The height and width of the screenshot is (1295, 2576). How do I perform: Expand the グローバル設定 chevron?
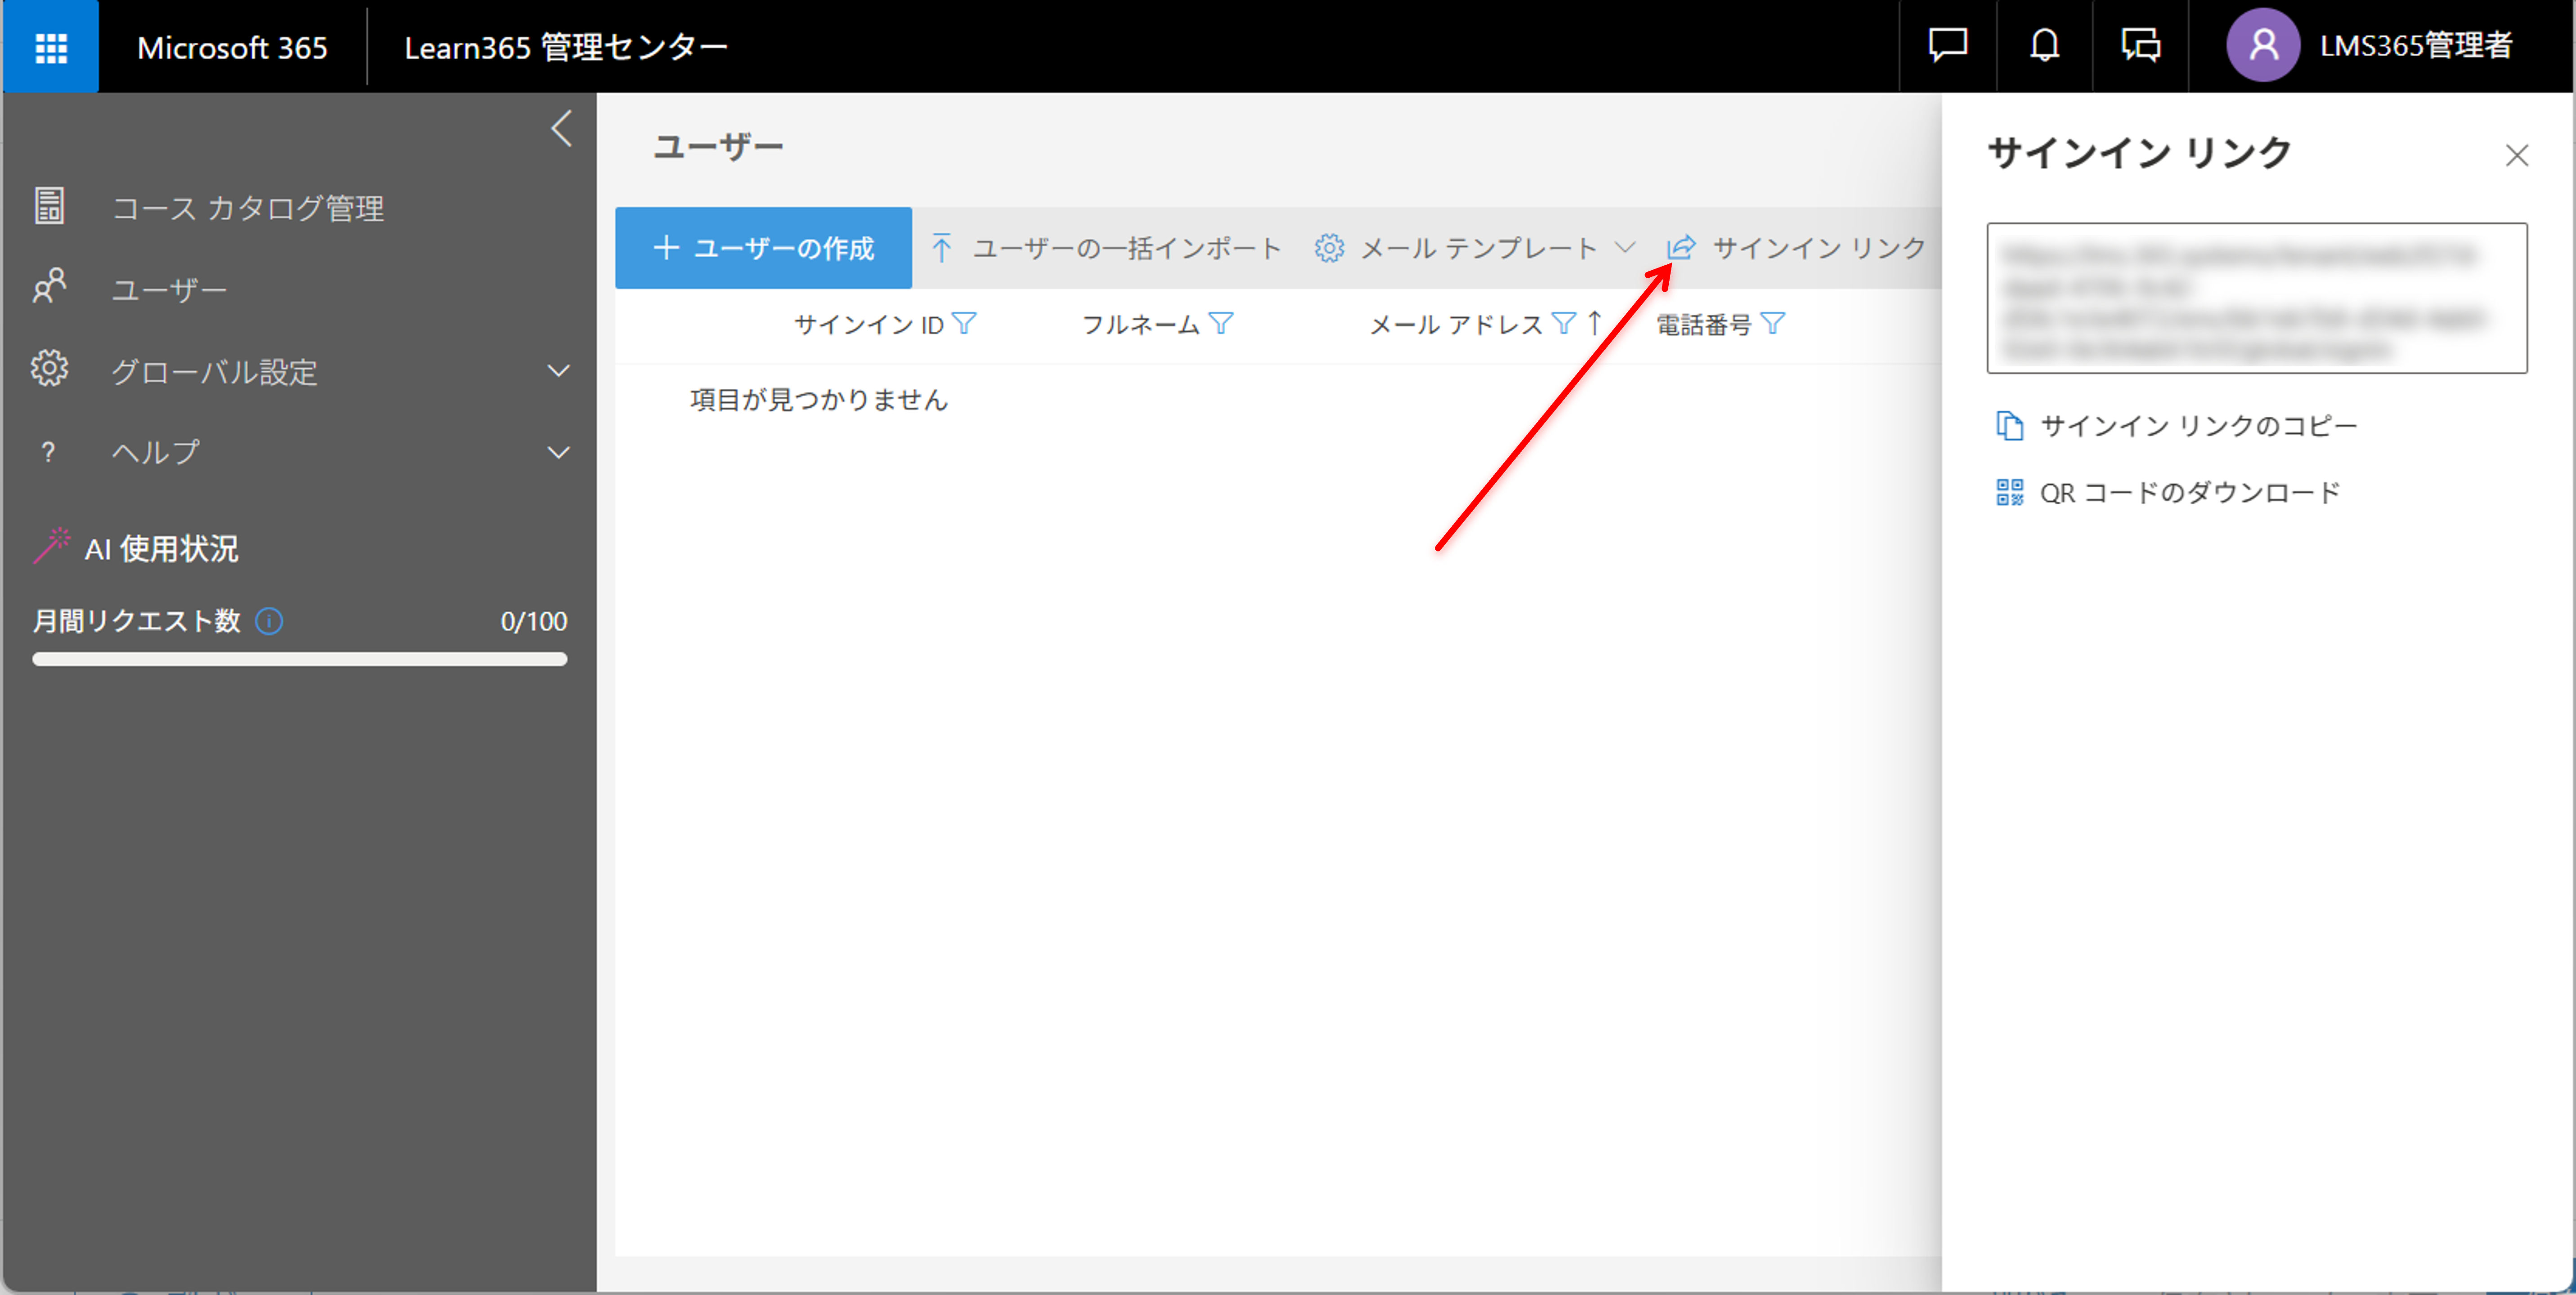point(559,371)
